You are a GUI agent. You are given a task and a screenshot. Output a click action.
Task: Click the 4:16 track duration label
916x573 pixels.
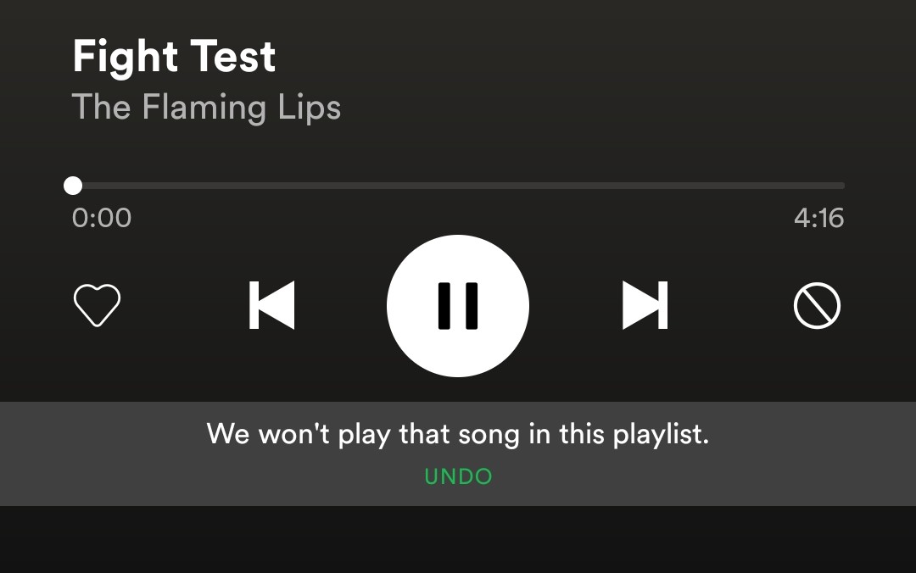(818, 218)
